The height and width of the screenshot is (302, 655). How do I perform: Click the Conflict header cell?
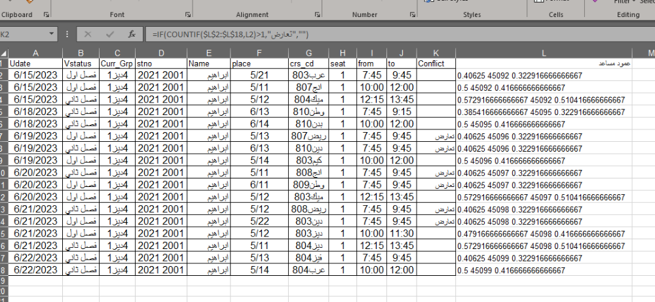tap(436, 63)
